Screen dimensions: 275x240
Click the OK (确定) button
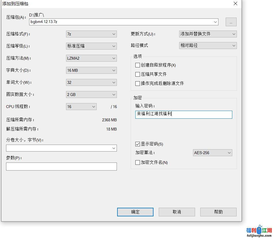point(135,212)
